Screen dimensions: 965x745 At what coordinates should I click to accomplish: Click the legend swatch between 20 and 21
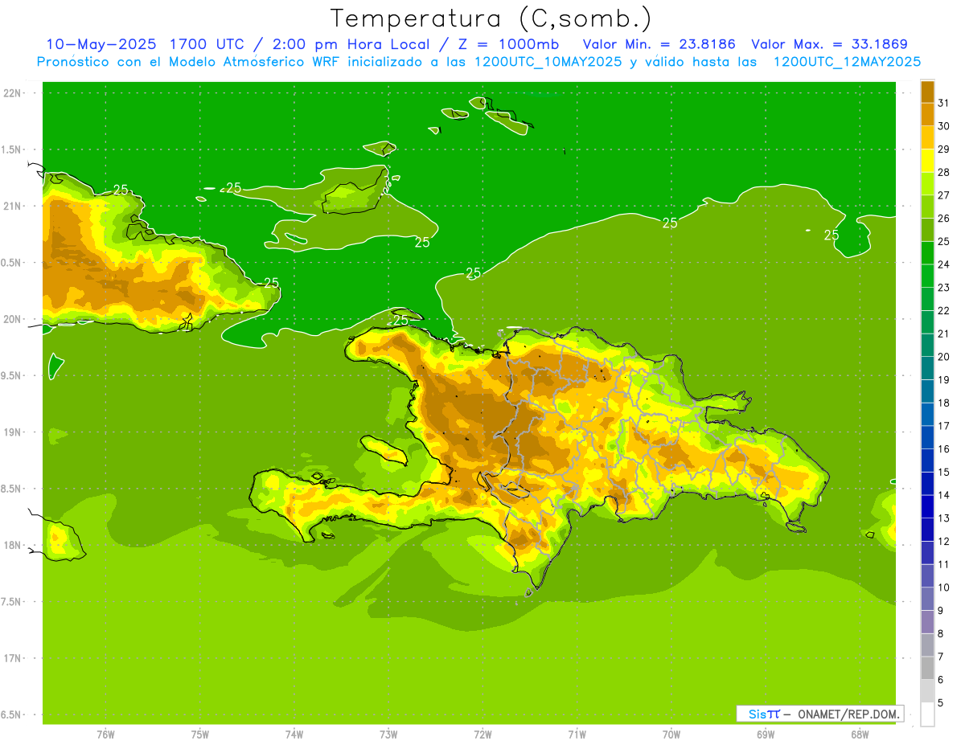(927, 345)
